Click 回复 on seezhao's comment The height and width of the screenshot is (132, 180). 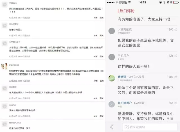(102, 116)
